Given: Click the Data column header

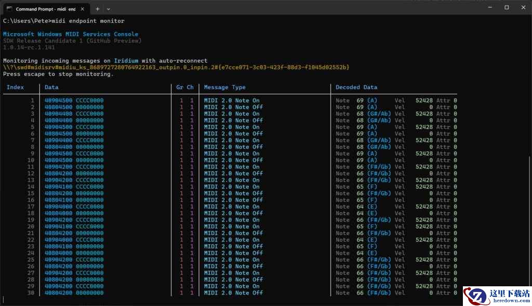Looking at the screenshot, I should coord(51,87).
